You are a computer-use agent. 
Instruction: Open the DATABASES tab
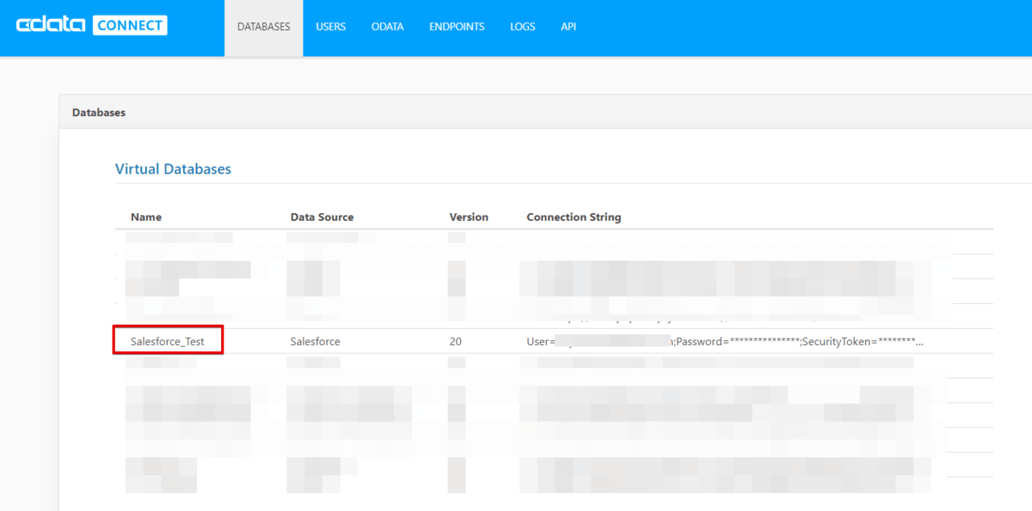264,27
